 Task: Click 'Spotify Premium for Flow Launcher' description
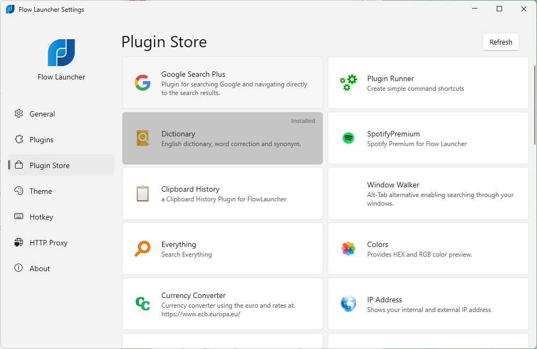pyautogui.click(x=417, y=144)
